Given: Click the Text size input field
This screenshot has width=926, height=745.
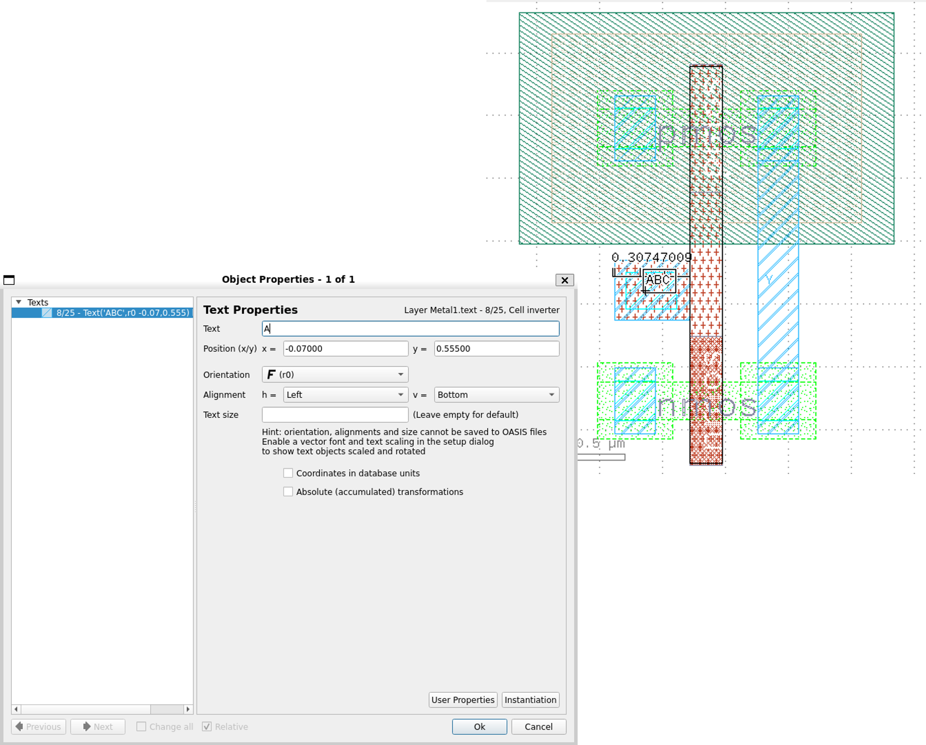Looking at the screenshot, I should (x=335, y=415).
